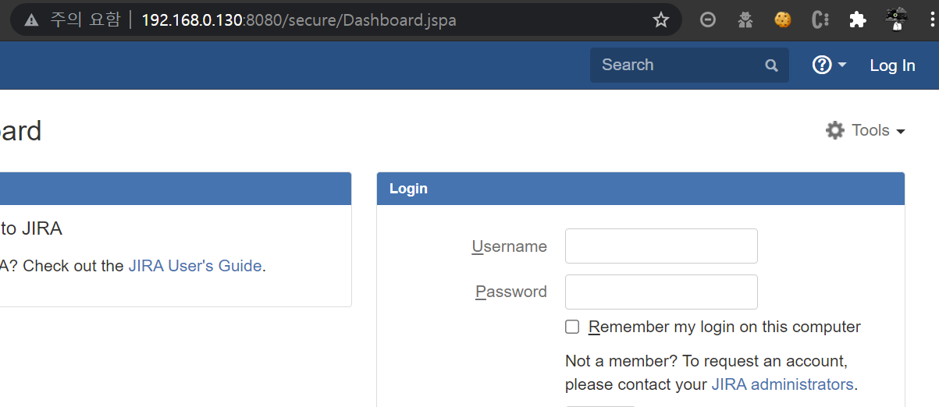The image size is (939, 407).
Task: Click the address bar URL text
Action: [299, 20]
